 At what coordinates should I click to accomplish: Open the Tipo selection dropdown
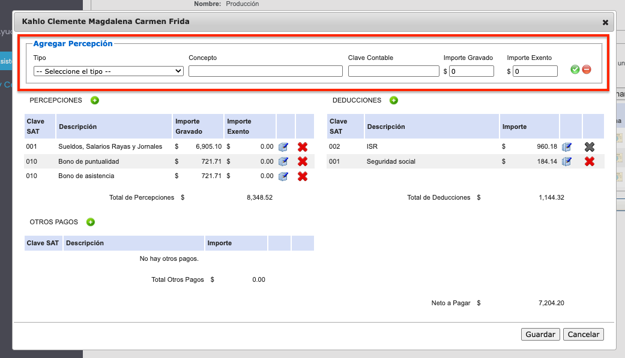(x=109, y=71)
